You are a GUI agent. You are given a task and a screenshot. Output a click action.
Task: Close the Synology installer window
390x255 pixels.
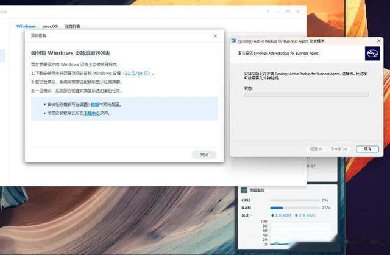(378, 41)
